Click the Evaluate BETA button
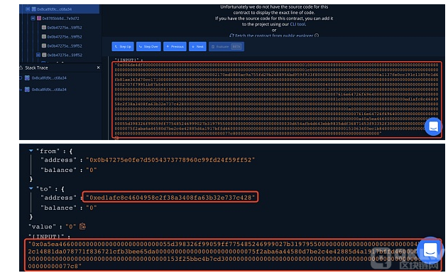Image resolution: width=448 pixels, height=273 pixels. tap(226, 46)
